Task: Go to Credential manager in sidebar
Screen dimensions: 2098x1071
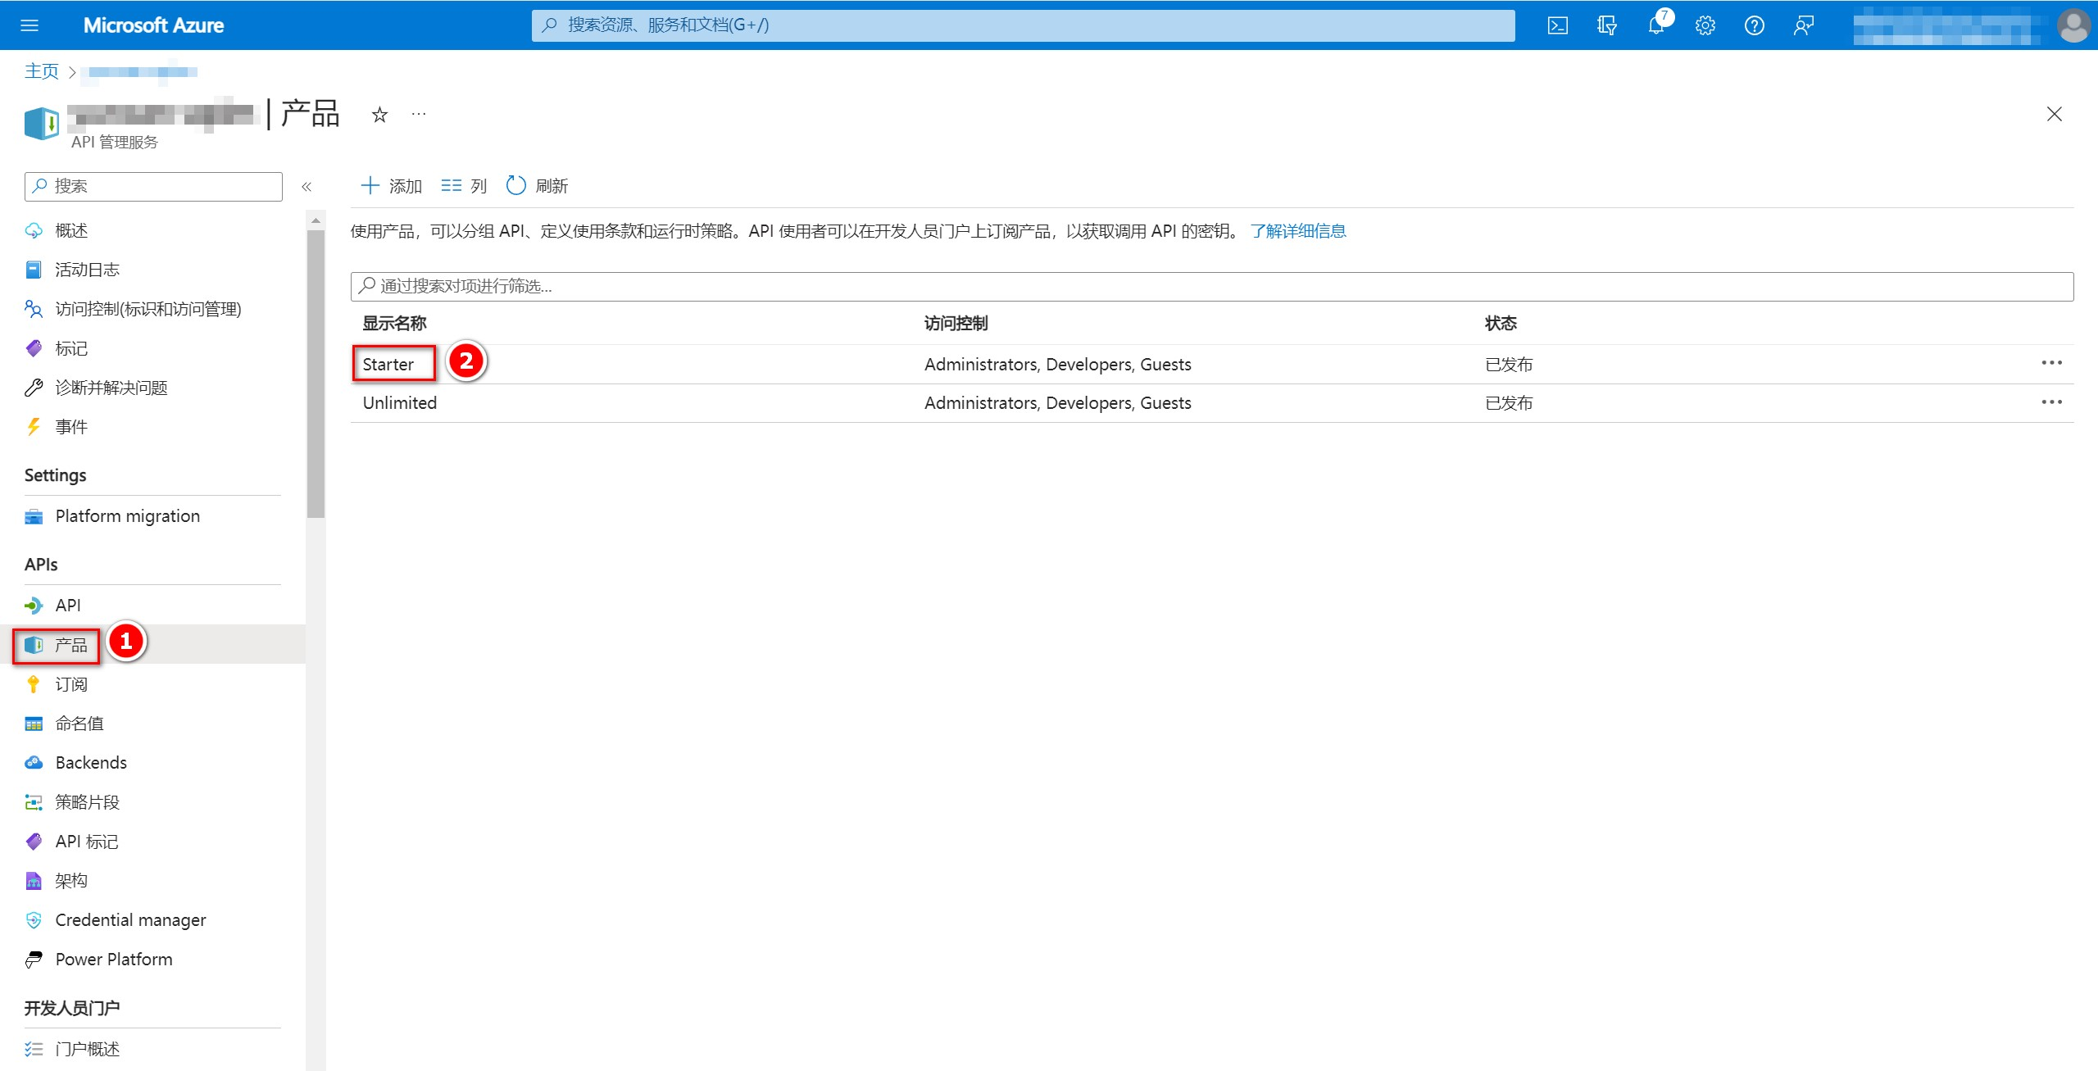Action: coord(130,920)
